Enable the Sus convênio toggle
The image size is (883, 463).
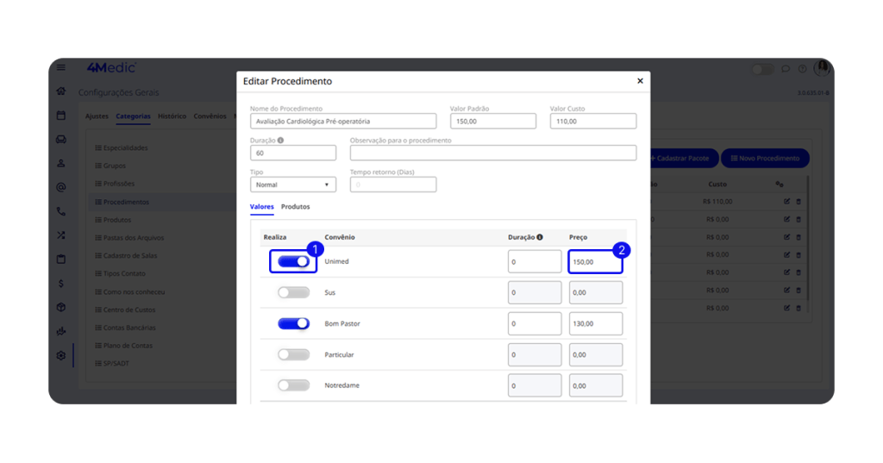coord(293,292)
